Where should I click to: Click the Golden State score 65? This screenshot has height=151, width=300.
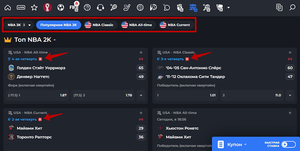(x=141, y=68)
